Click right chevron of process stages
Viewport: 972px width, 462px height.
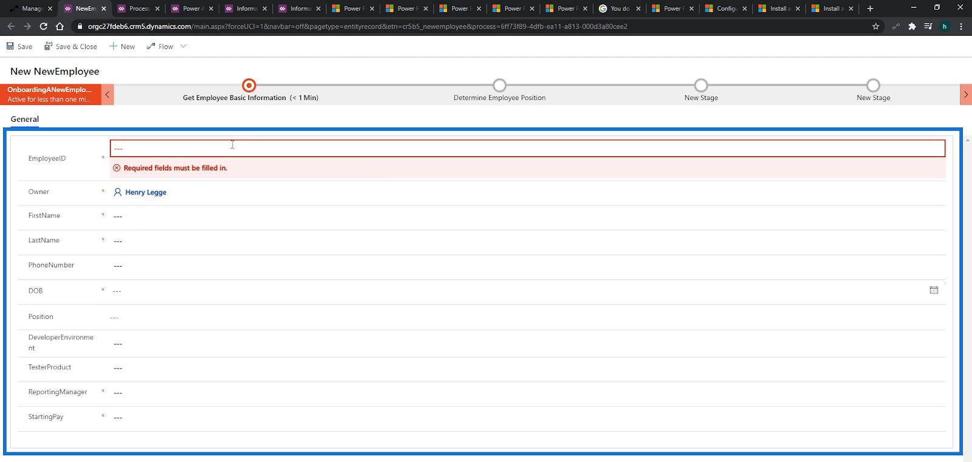pyautogui.click(x=966, y=95)
